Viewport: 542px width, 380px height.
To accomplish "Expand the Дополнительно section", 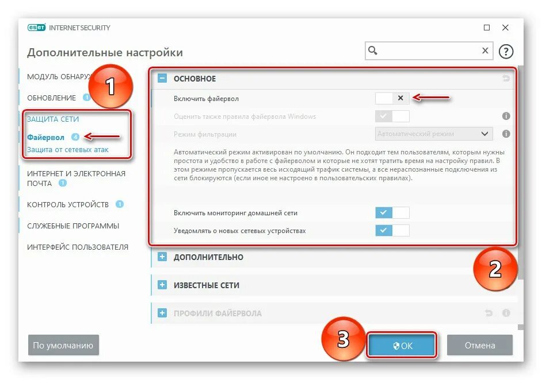I will [162, 257].
